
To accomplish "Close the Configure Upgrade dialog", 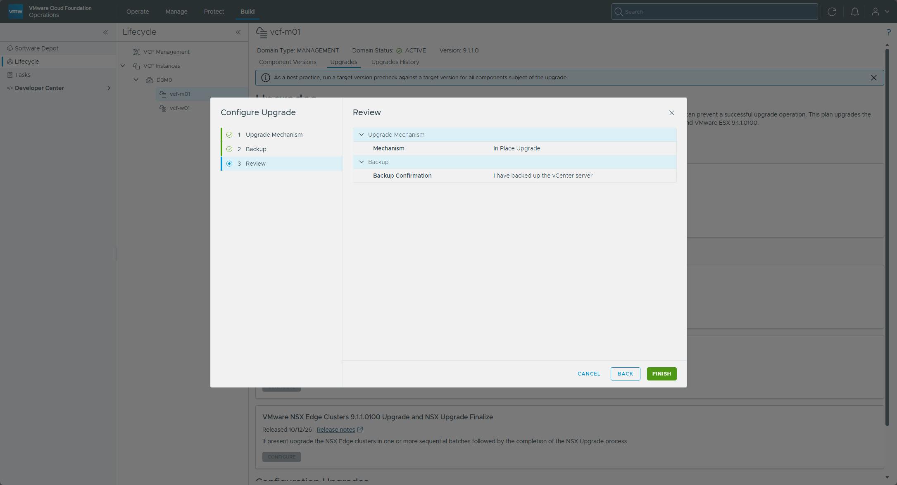I will coord(672,113).
